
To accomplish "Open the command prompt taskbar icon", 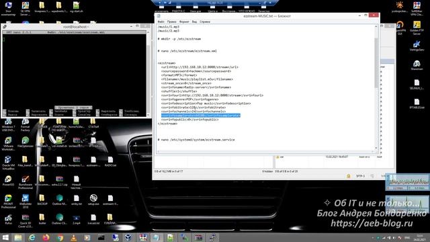I will pyautogui.click(x=101, y=237).
